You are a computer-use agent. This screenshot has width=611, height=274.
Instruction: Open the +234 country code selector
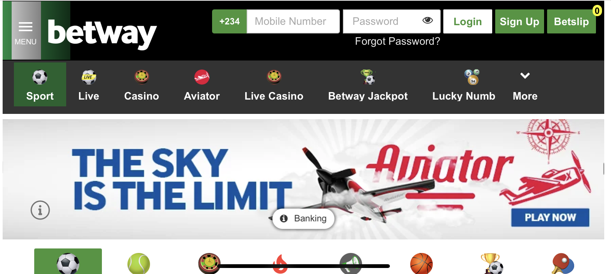(229, 21)
